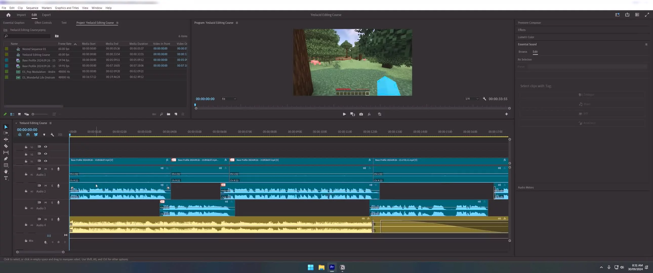Image resolution: width=653 pixels, height=273 pixels.
Task: Open the Essential Sound panel menu
Action: point(646,44)
